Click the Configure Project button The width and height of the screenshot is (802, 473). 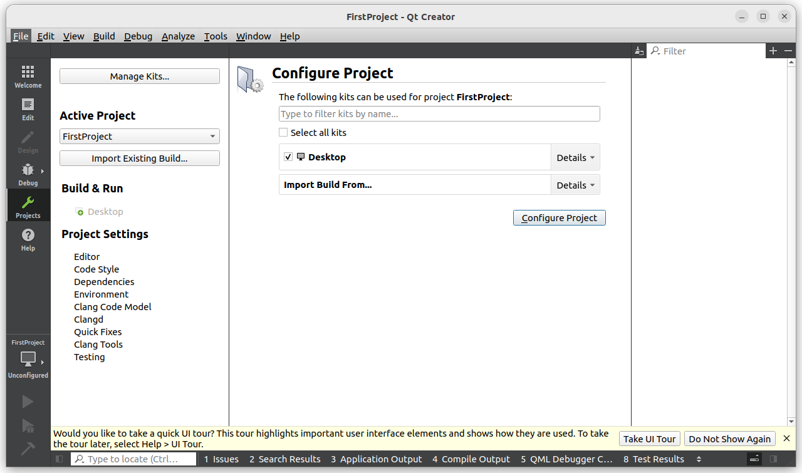560,218
